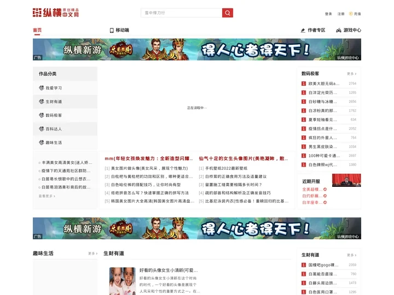Open 白色牌照wj代… article
394x295 pixels.
(323, 165)
